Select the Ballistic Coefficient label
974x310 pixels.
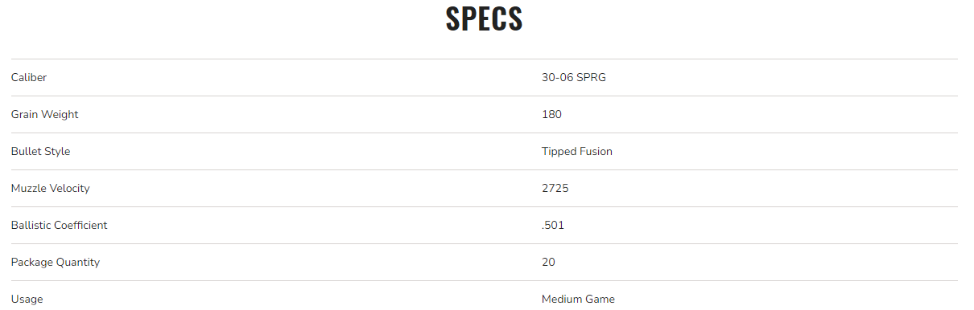coord(60,225)
